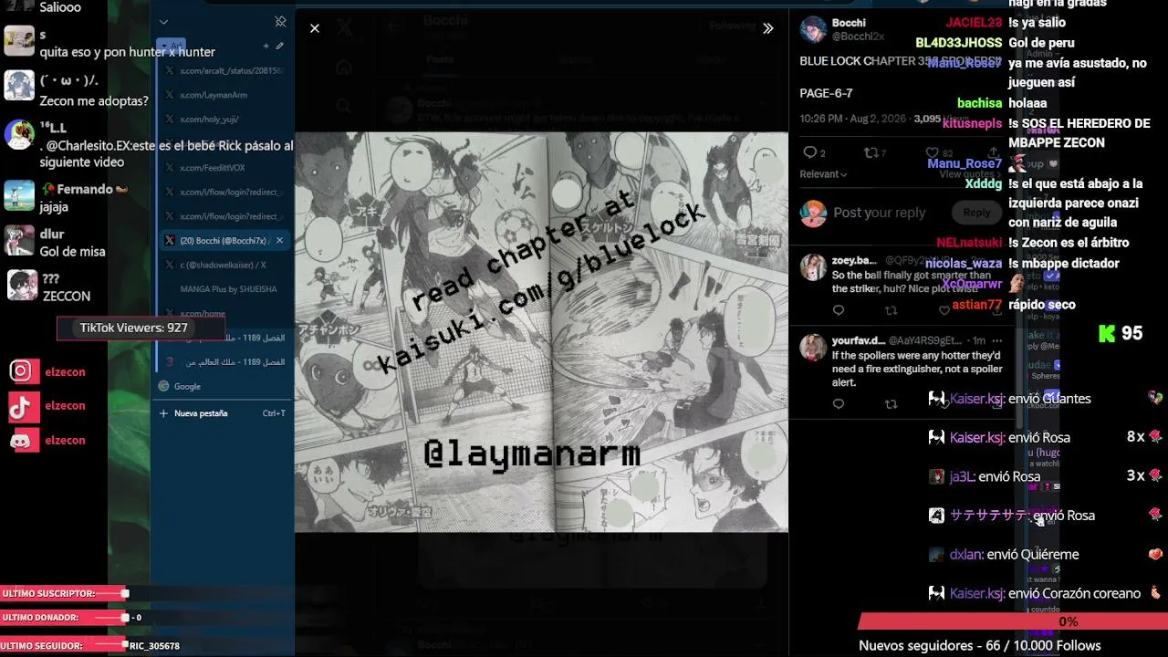Open the (@shadowelkaiser) / X tab
1168x657 pixels.
[224, 265]
